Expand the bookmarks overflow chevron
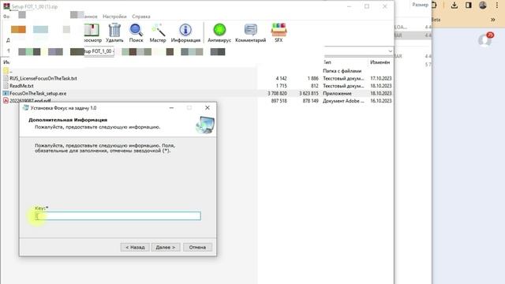Screen dimensions: 505x284 coord(492,20)
